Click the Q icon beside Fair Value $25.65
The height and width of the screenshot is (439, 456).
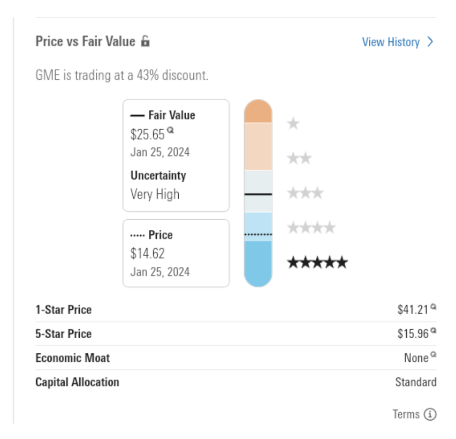tap(170, 130)
